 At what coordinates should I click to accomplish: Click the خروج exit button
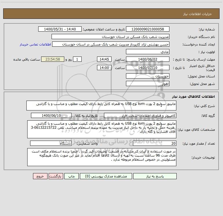coord(40,176)
